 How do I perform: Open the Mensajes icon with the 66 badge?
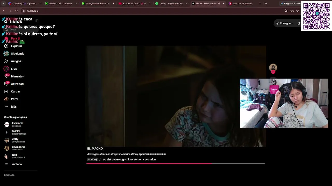(6, 76)
